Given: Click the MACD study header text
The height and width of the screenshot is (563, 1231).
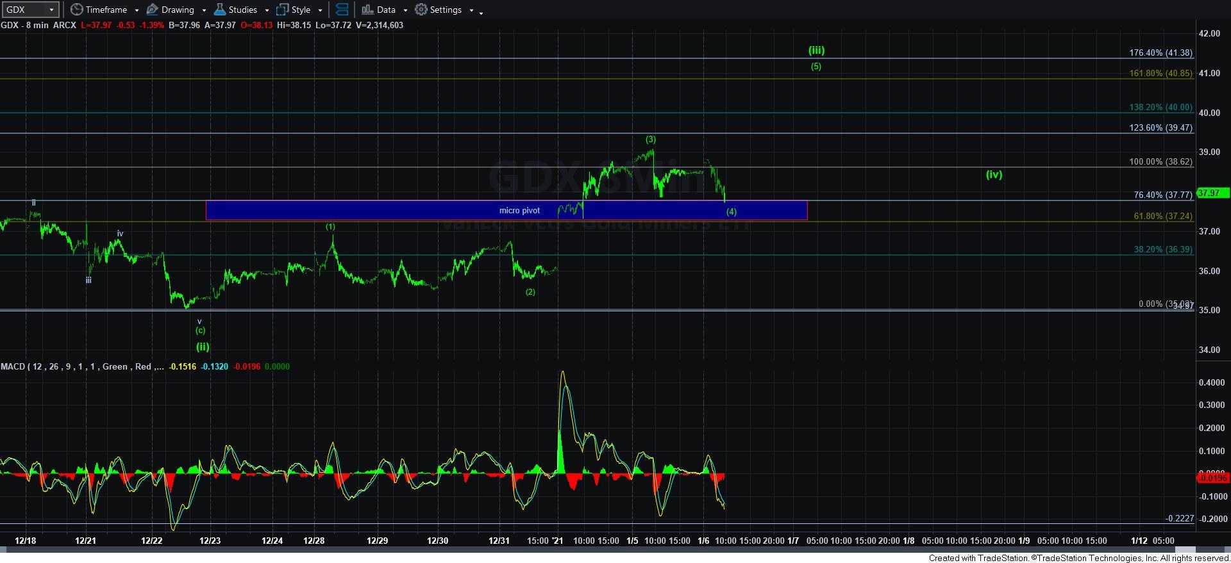Looking at the screenshot, I should [x=82, y=366].
